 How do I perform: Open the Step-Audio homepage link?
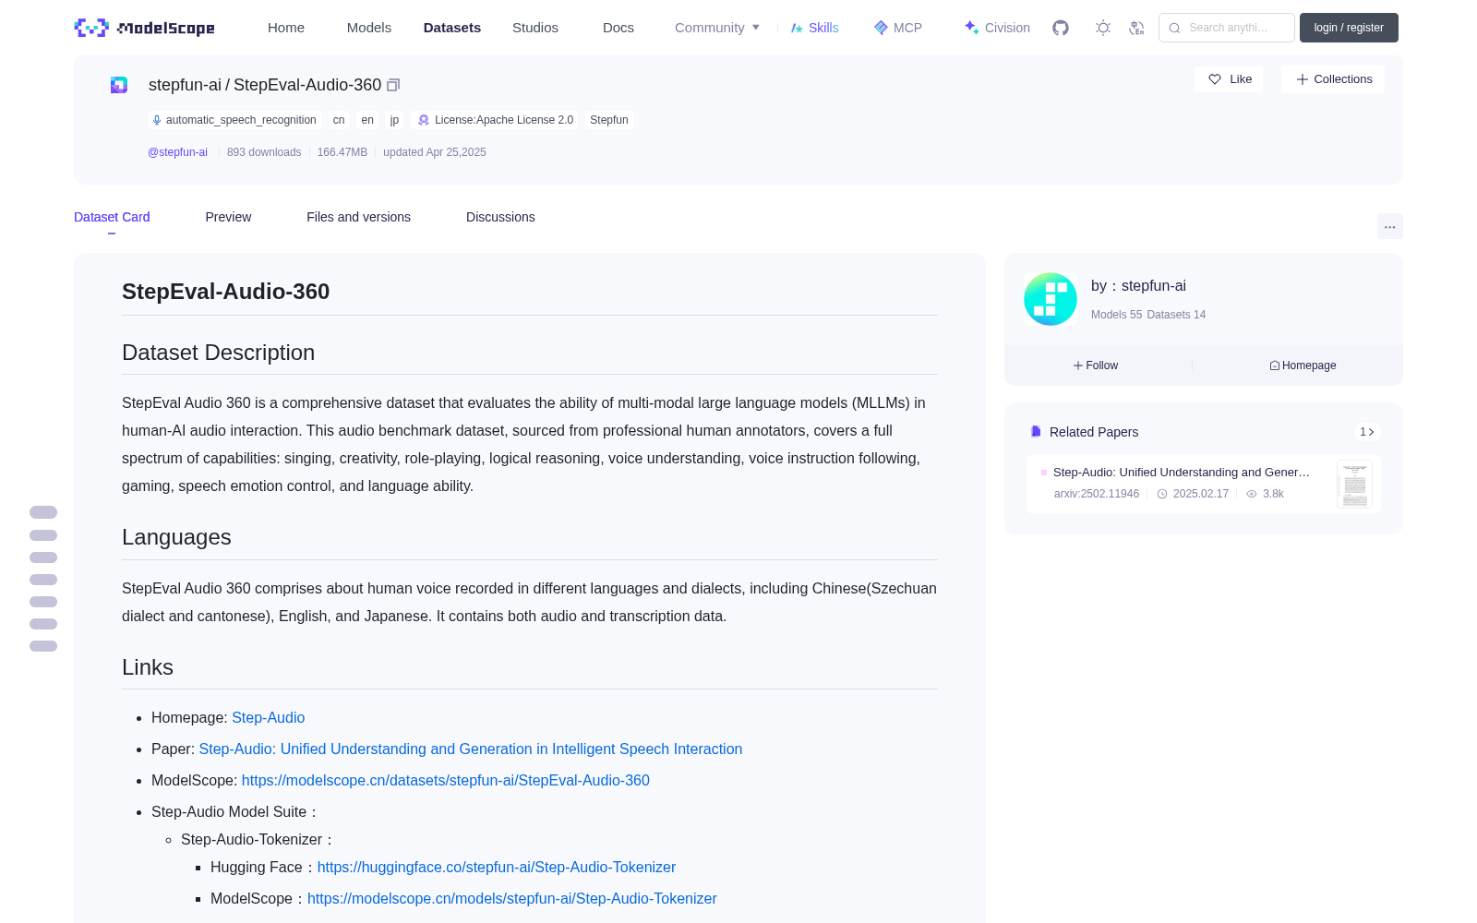coord(268,717)
